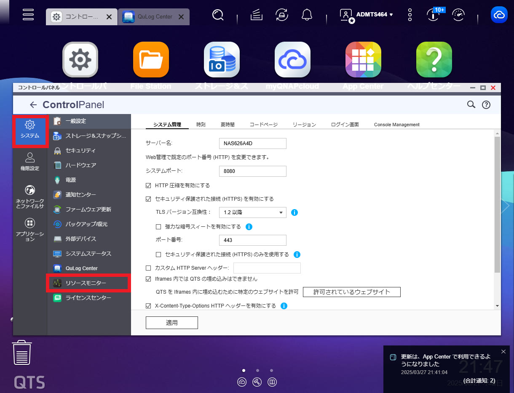Toggle HTTP 圧縮を有効にする checkbox
The width and height of the screenshot is (514, 393).
(x=148, y=186)
